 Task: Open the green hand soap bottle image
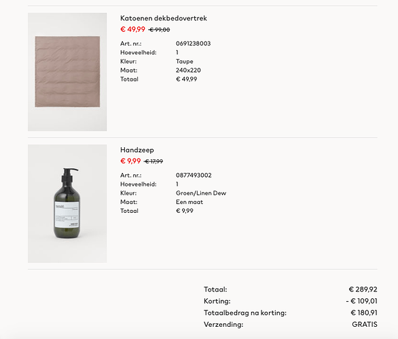(x=67, y=203)
